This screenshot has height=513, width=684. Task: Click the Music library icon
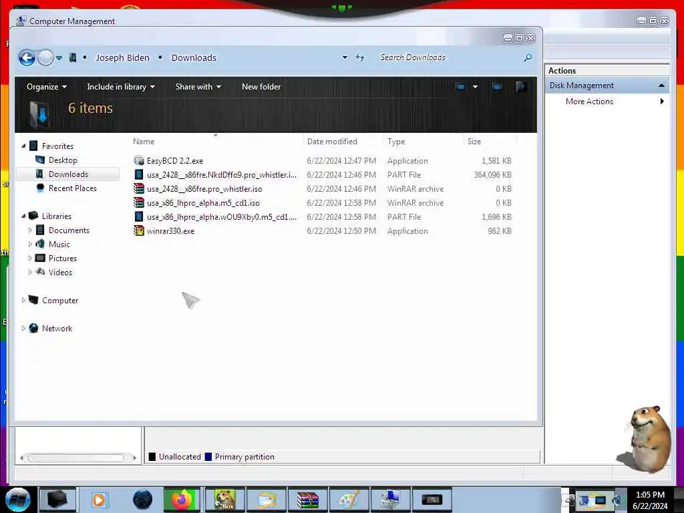pyautogui.click(x=39, y=244)
